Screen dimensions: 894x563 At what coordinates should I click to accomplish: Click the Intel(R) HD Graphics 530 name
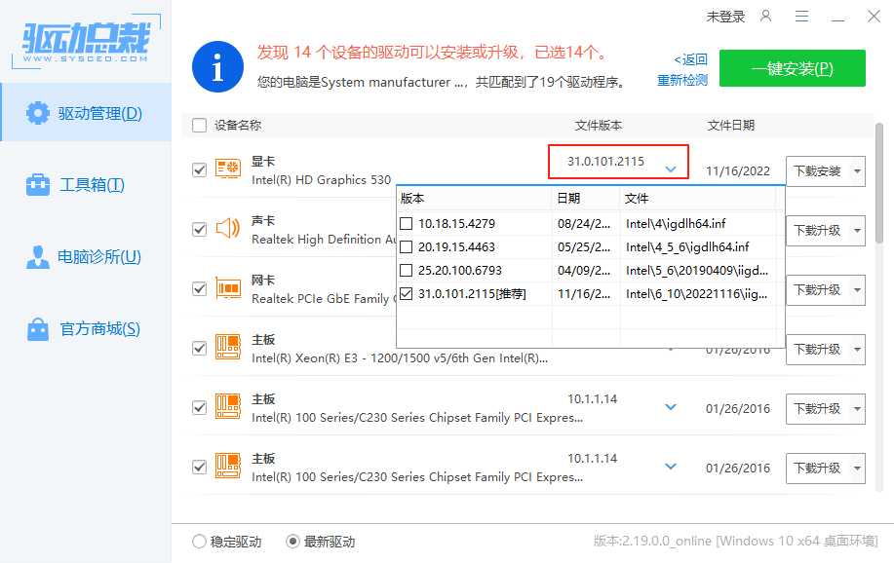click(321, 180)
